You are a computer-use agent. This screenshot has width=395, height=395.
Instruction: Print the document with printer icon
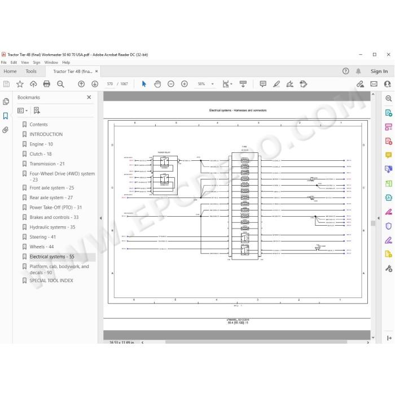[47, 84]
